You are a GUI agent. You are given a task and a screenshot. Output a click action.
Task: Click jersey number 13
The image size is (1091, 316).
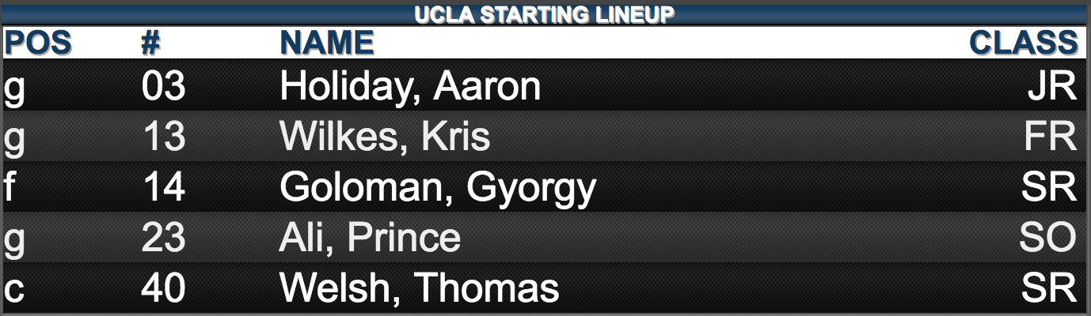(163, 137)
